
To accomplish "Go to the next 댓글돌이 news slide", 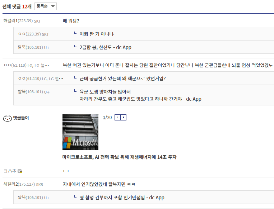I will pyautogui.click(x=123, y=118).
